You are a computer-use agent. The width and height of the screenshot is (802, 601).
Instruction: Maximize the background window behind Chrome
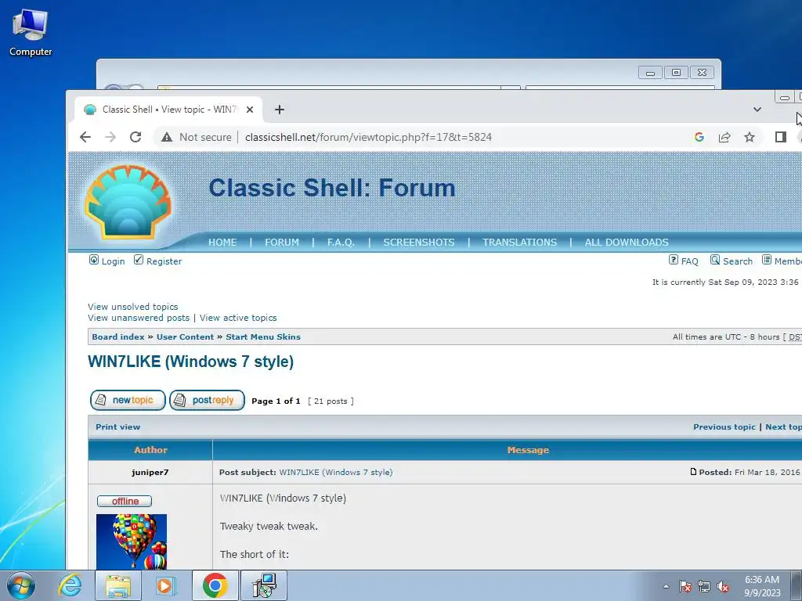[x=676, y=73]
